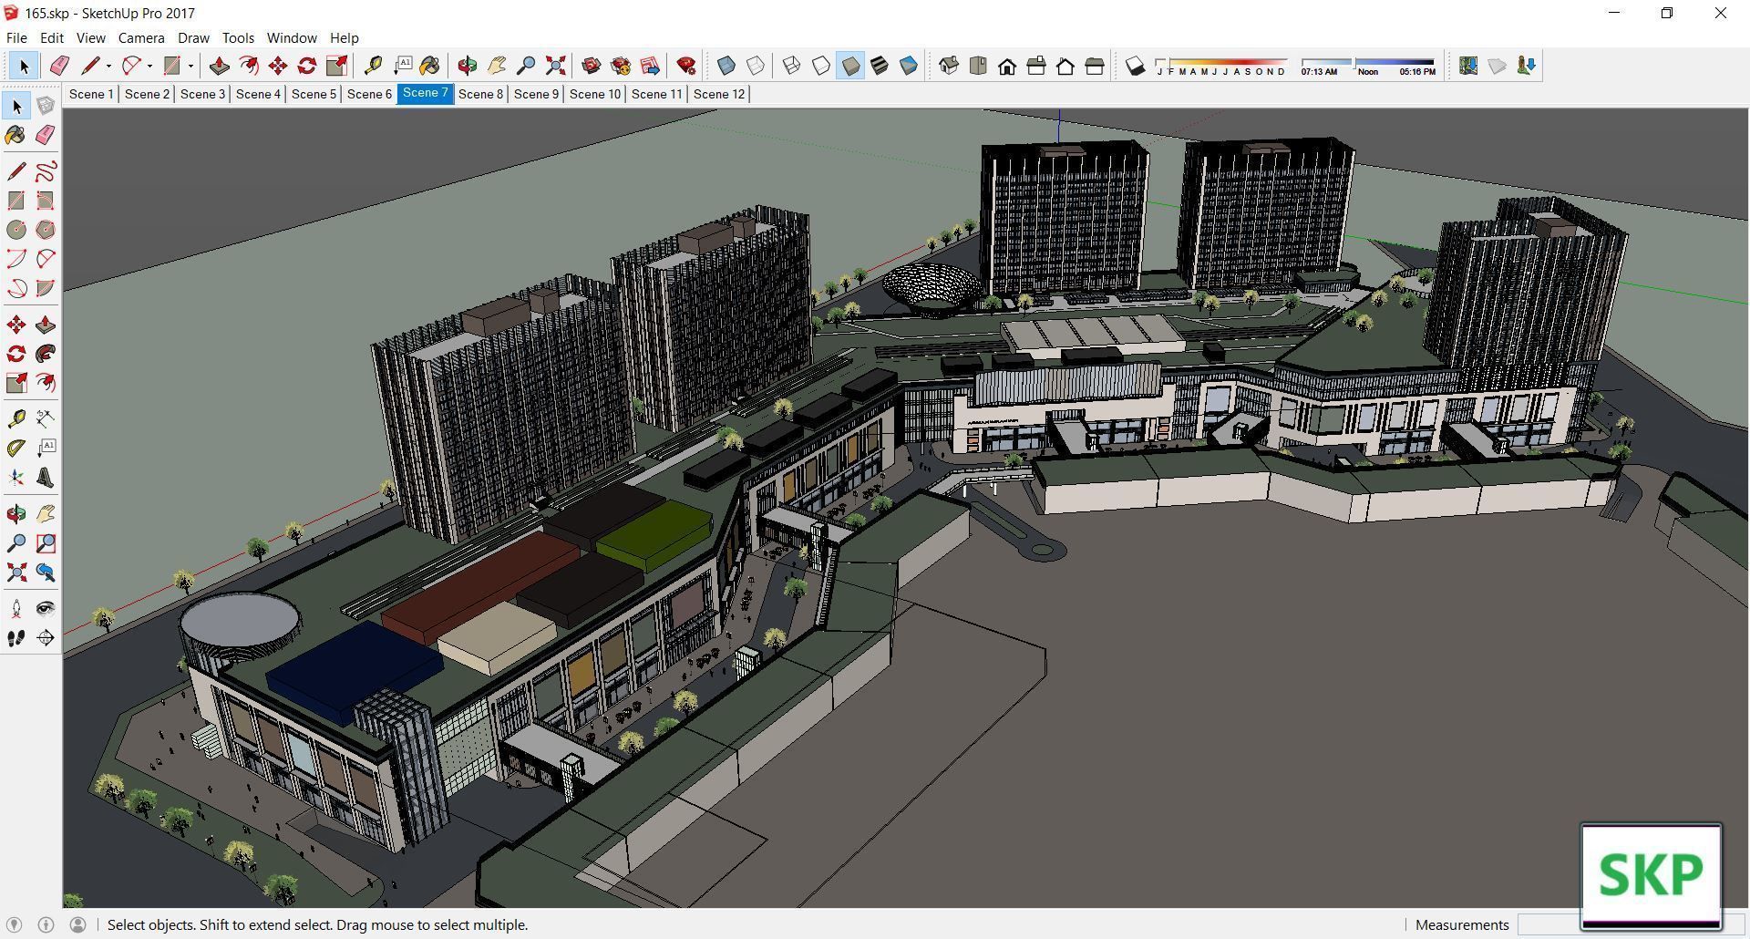Open 3D Warehouse from the top toolbar
Image resolution: width=1750 pixels, height=939 pixels.
[x=592, y=66]
